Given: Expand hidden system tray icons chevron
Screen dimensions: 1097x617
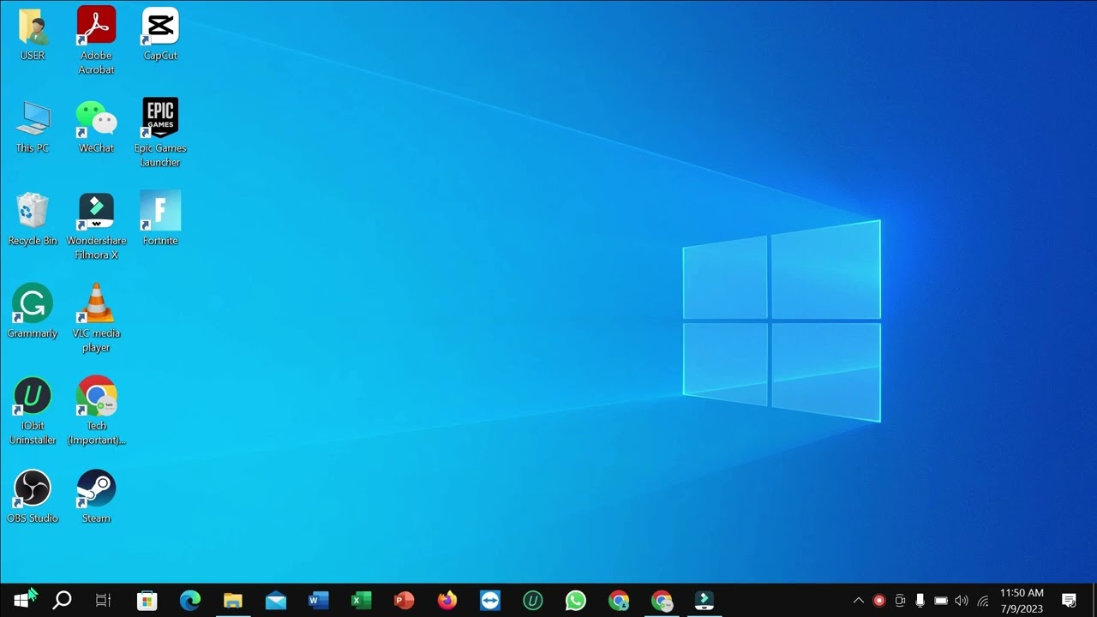Looking at the screenshot, I should coord(858,601).
